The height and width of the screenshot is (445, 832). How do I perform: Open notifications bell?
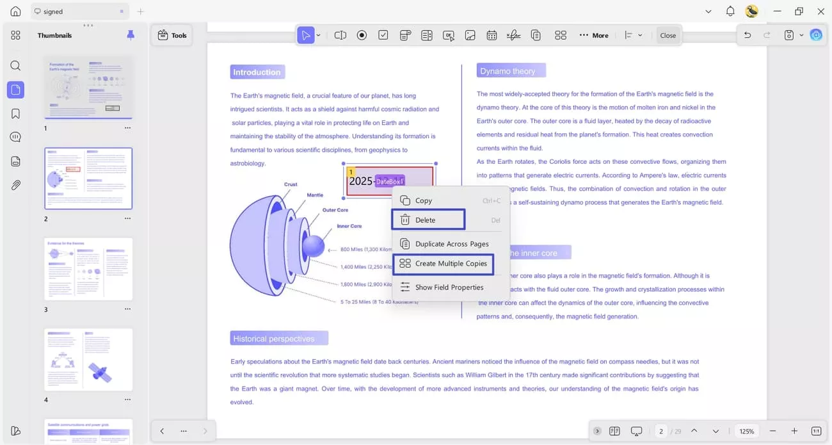pyautogui.click(x=730, y=12)
